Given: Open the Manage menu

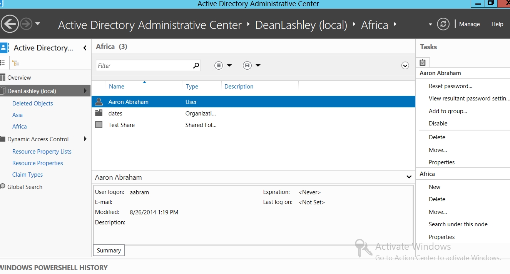Looking at the screenshot, I should tap(469, 24).
